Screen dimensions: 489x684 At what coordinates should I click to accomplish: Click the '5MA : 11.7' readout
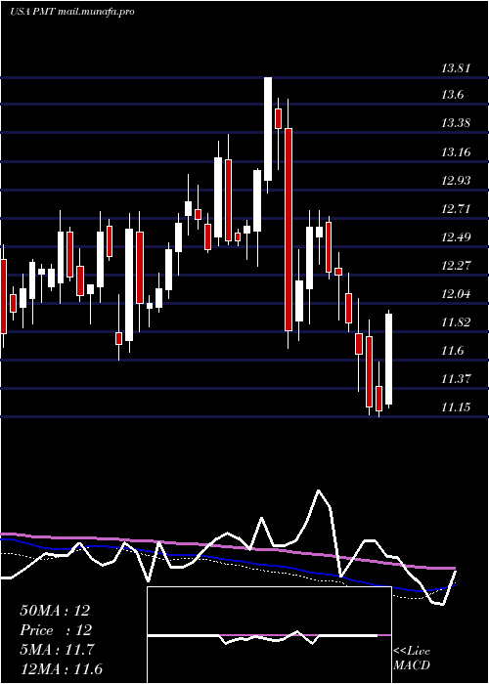pyautogui.click(x=57, y=650)
